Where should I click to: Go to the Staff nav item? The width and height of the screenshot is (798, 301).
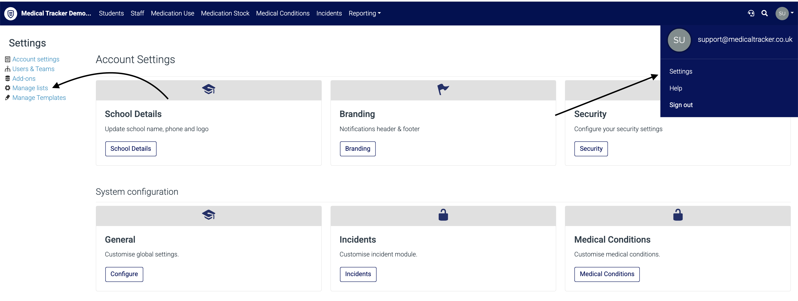point(137,13)
